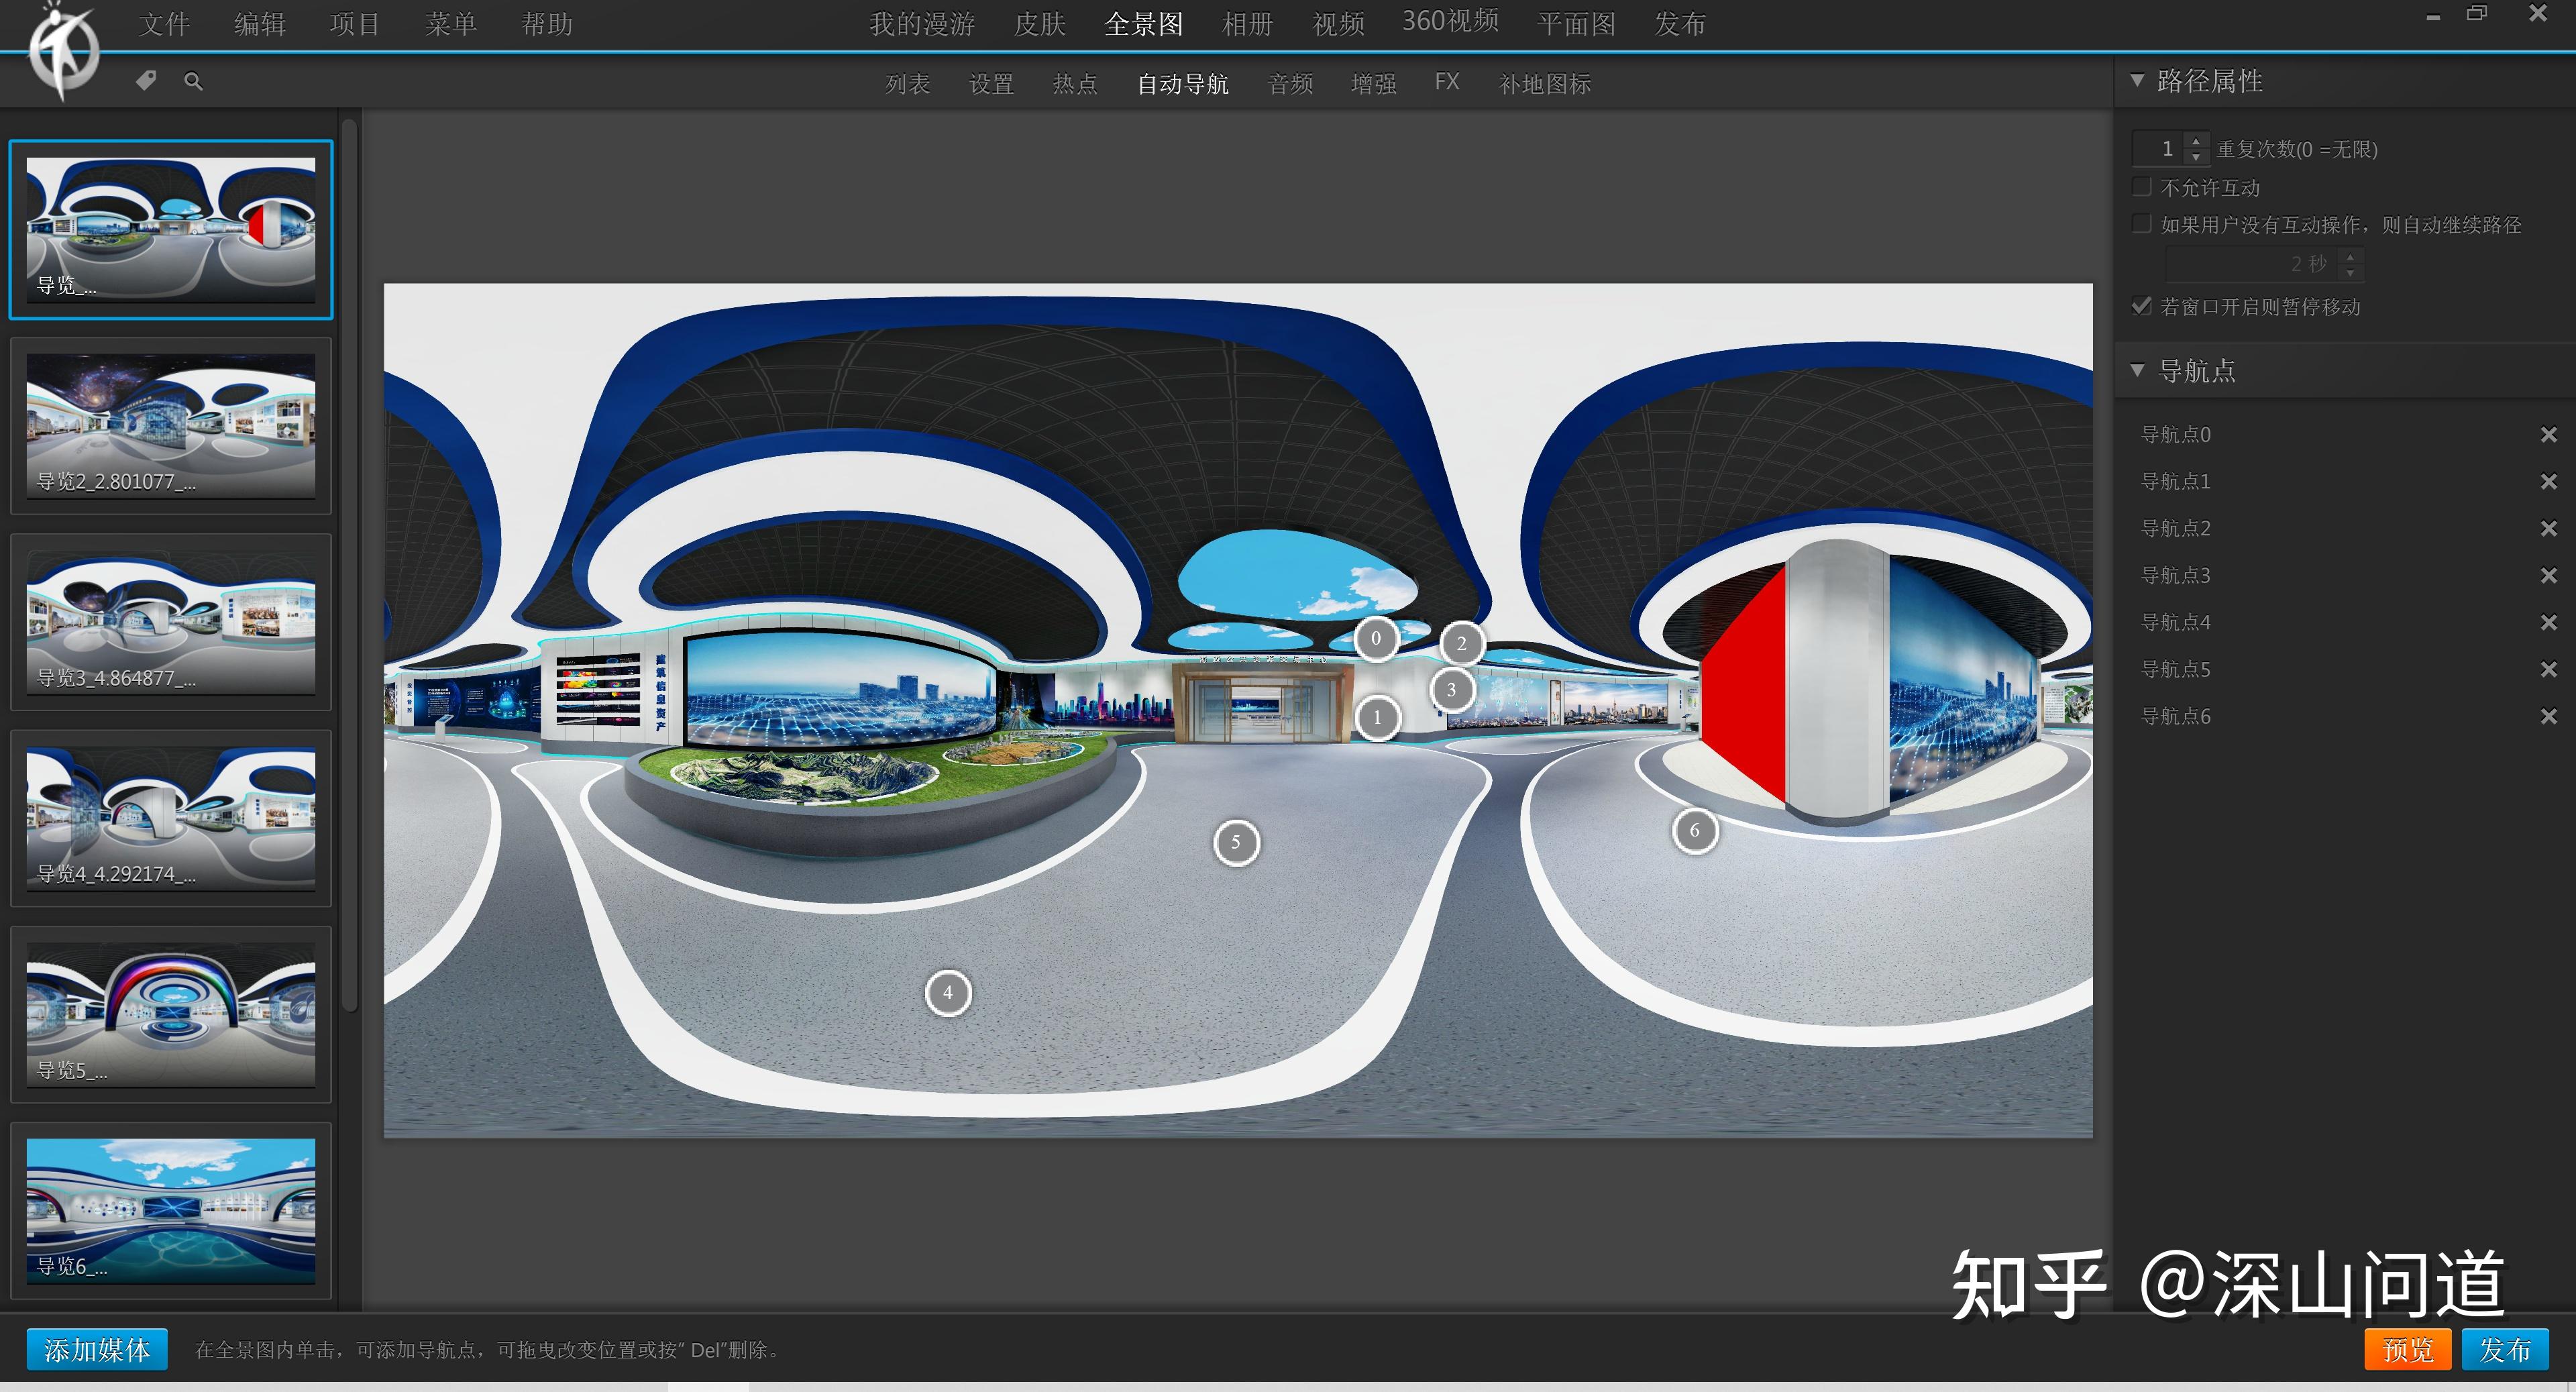Increase 重复次数 with the up stepper arrow
The width and height of the screenshot is (2576, 1392).
2196,142
